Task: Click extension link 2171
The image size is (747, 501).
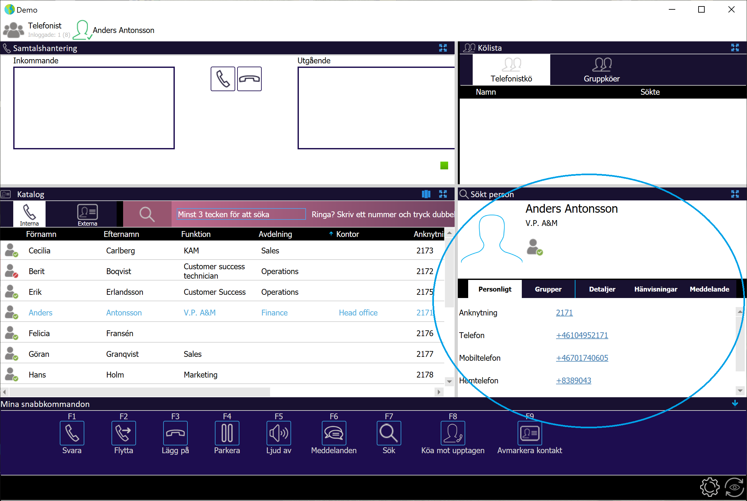Action: click(564, 313)
